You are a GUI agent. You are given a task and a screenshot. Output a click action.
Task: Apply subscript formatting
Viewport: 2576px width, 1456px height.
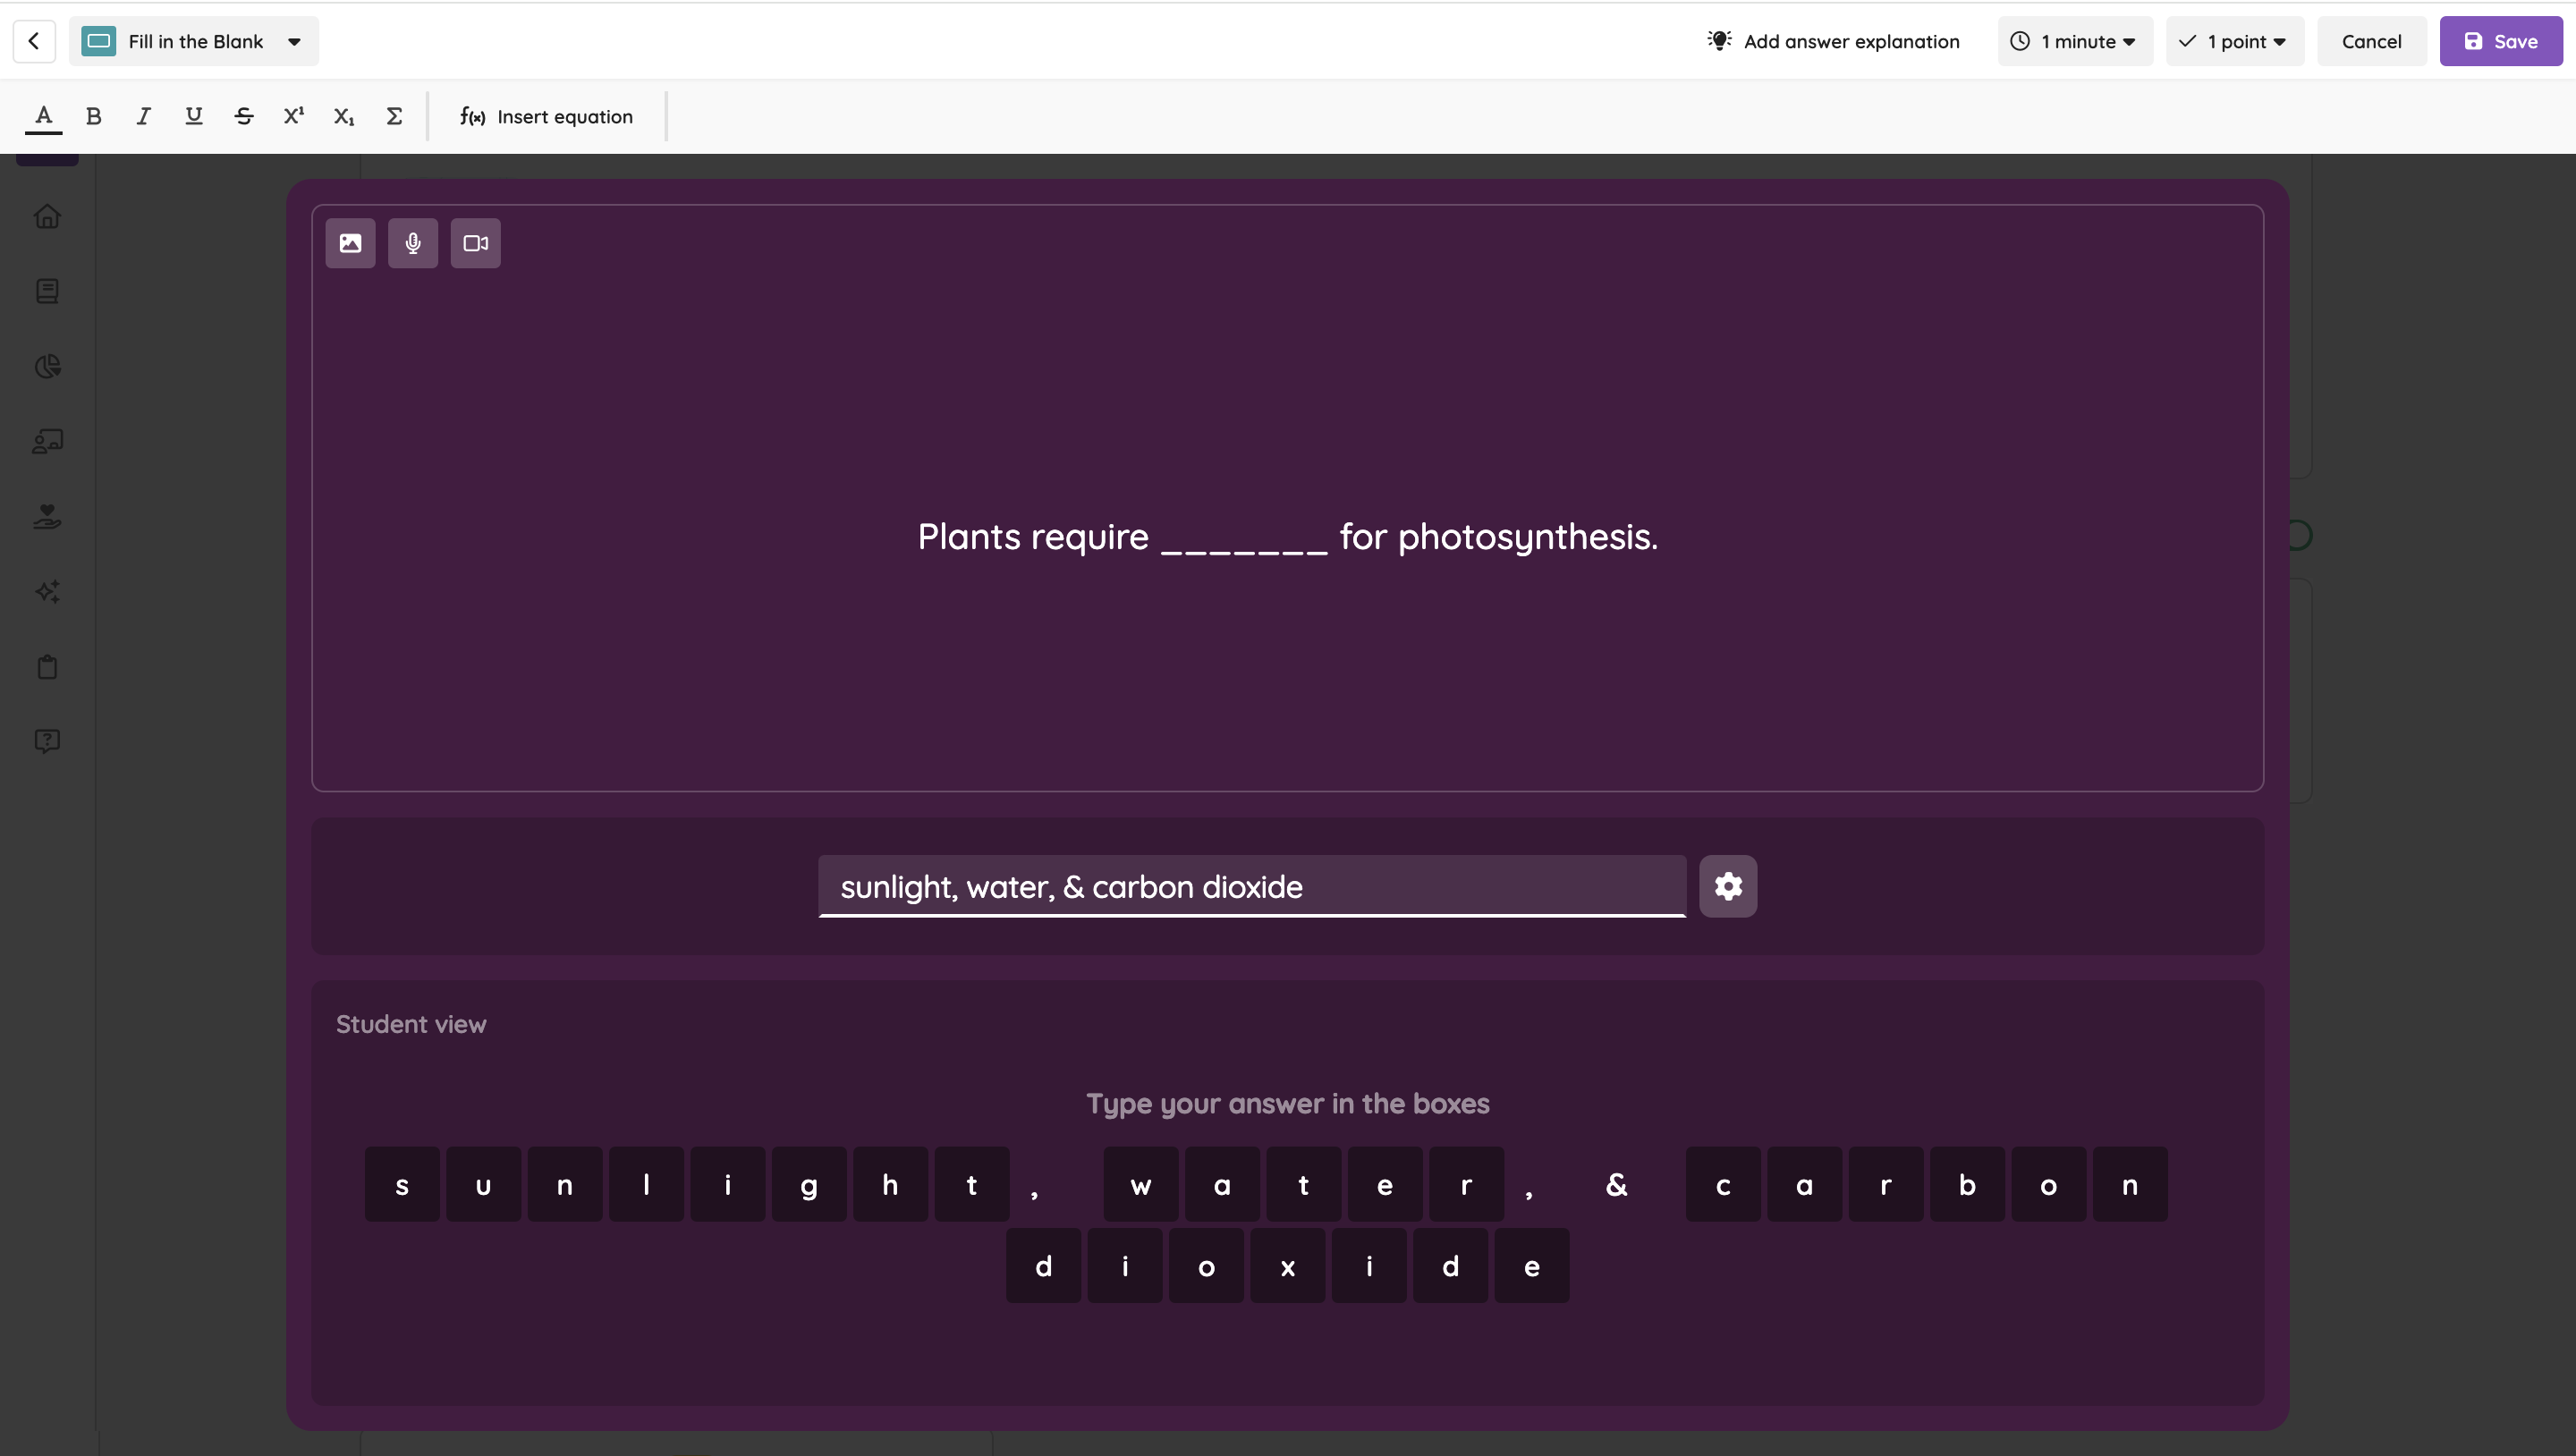(344, 116)
